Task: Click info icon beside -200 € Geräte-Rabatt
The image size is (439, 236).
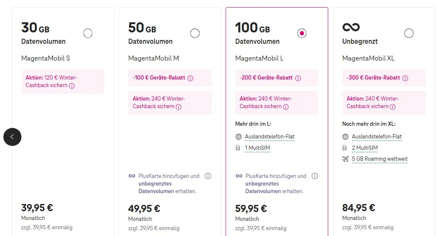Action: click(x=298, y=78)
